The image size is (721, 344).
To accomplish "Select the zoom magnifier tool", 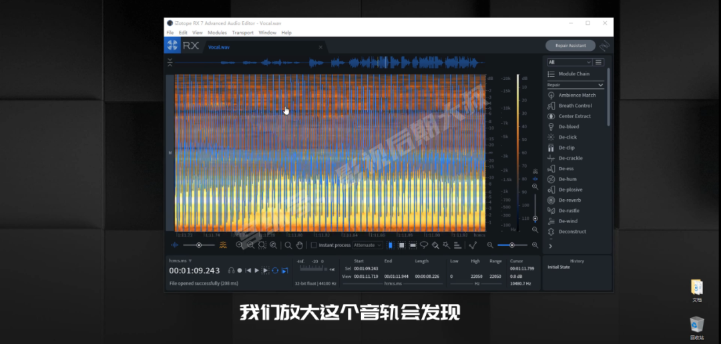I will (x=288, y=245).
